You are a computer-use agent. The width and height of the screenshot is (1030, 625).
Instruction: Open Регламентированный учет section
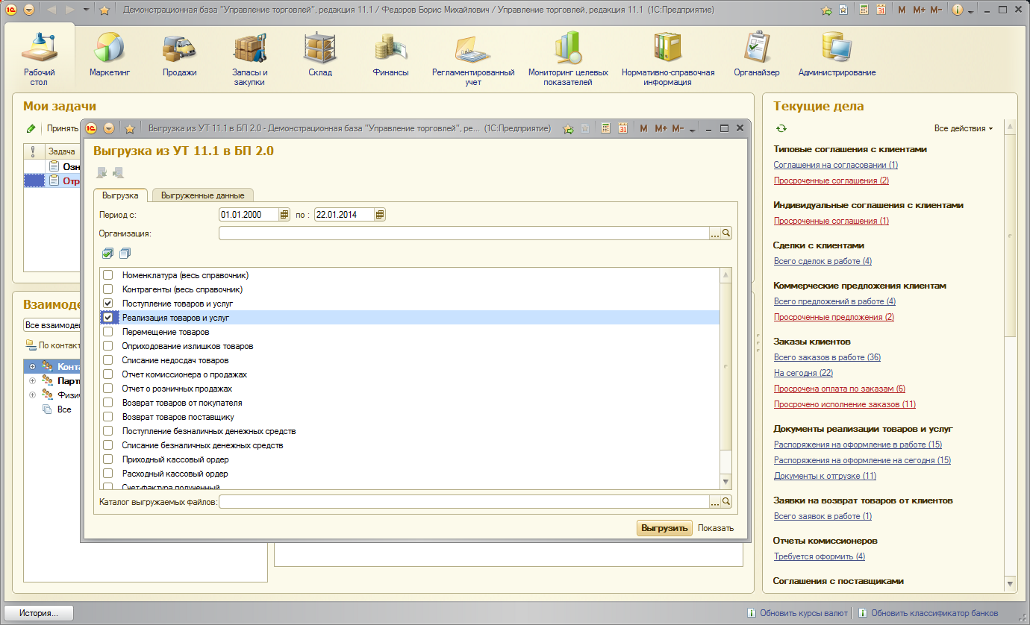tap(473, 60)
